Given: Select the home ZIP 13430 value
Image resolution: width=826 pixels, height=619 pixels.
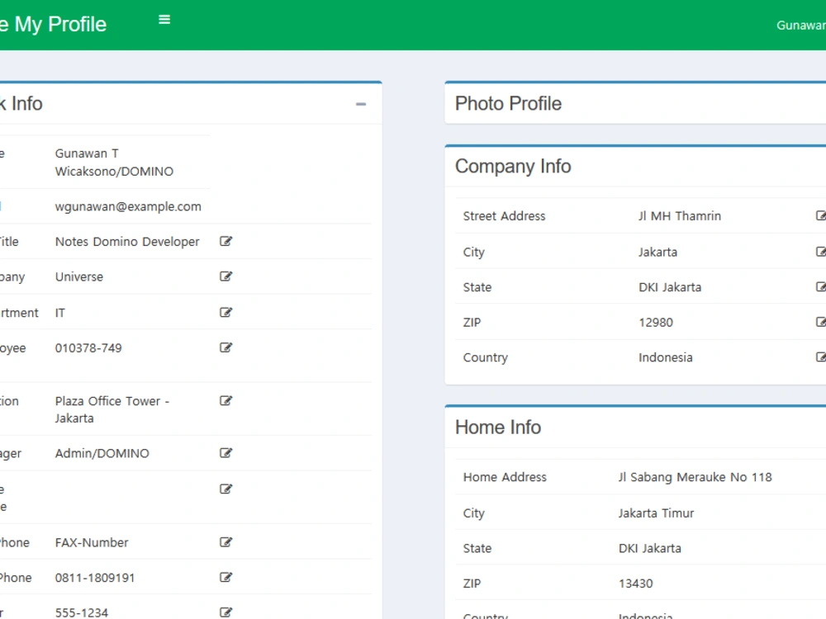Looking at the screenshot, I should pyautogui.click(x=635, y=584).
